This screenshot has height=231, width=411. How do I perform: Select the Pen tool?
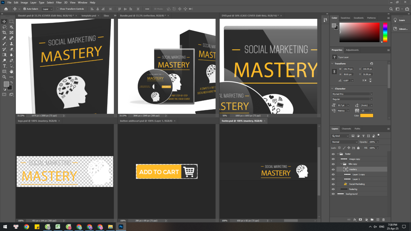(11, 60)
